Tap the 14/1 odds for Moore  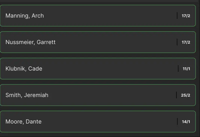[x=186, y=122]
